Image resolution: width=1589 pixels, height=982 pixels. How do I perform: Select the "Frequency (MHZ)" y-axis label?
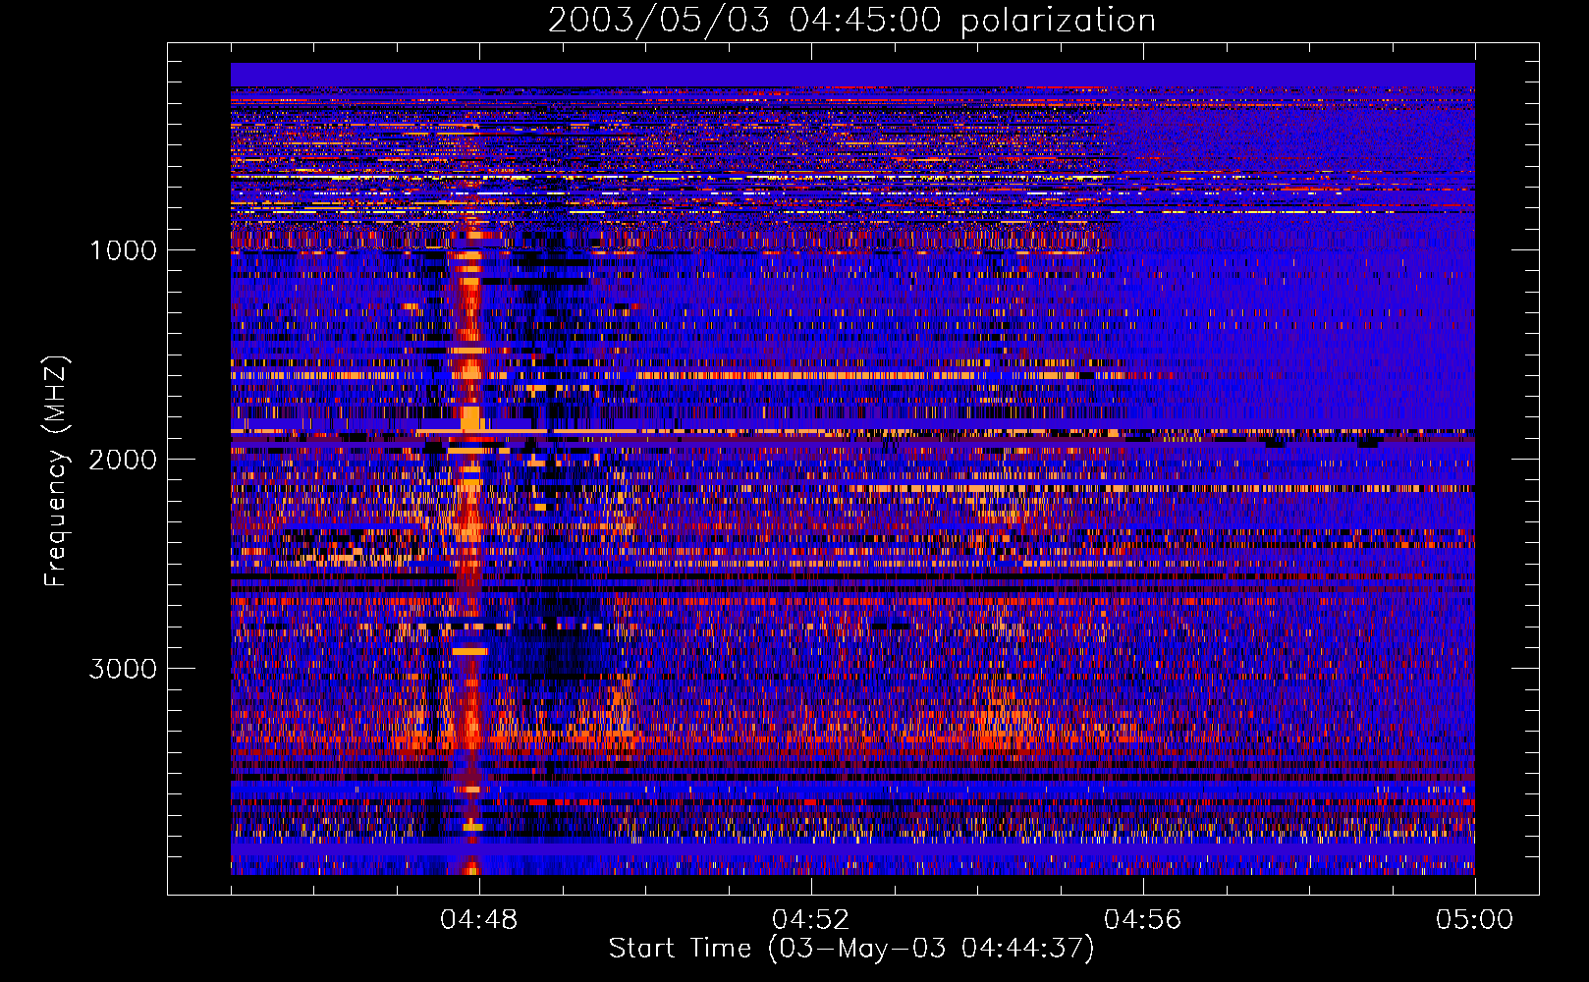pos(57,471)
